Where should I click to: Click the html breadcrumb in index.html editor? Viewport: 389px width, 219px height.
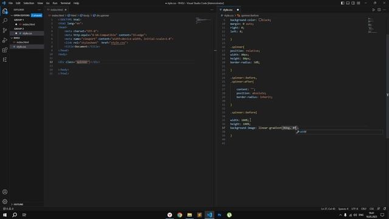tap(72, 15)
